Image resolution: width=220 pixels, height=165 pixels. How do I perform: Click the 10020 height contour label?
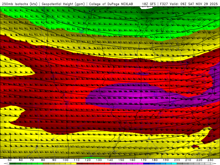147,68
